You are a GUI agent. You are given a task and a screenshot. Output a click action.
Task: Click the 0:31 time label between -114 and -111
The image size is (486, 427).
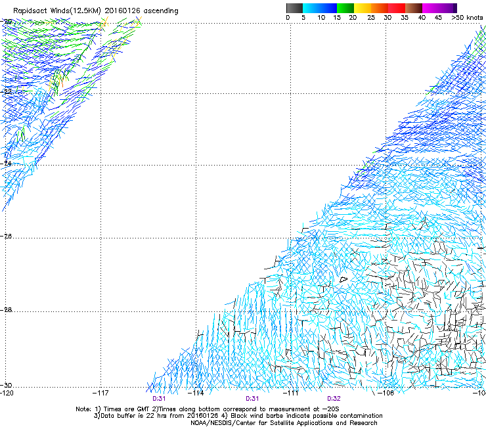coord(252,399)
